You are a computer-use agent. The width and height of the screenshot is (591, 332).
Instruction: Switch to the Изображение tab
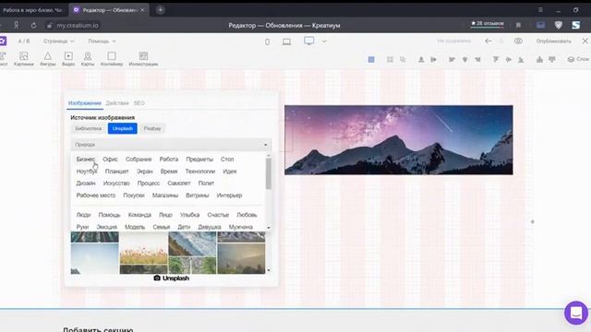pyautogui.click(x=85, y=102)
